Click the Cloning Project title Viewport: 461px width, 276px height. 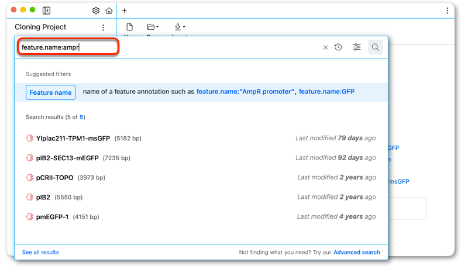[40, 27]
